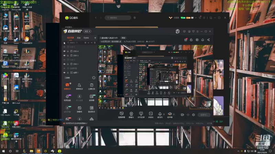Image resolution: width=275 pixels, height=154 pixels.
Task: Show the hidden 文本 5 layer
Action: [64, 47]
